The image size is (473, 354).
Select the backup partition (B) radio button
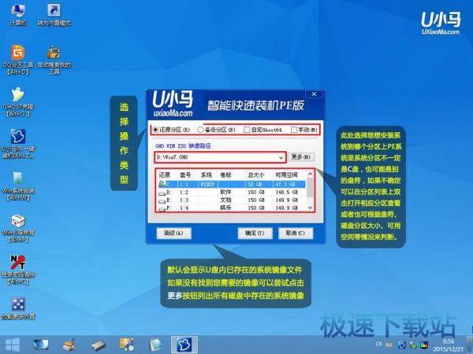(x=200, y=130)
